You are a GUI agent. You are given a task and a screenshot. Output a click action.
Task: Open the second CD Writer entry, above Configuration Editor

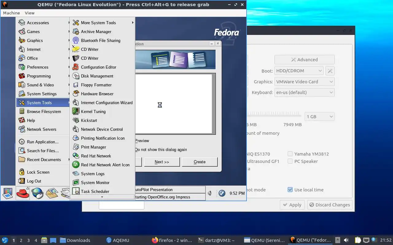pos(102,58)
